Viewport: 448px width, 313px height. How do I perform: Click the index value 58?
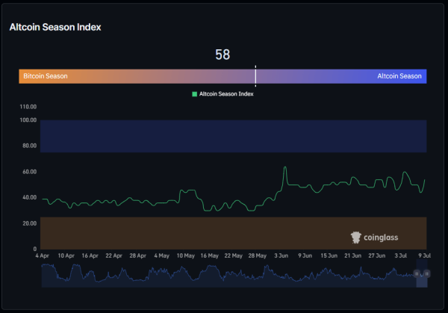223,55
